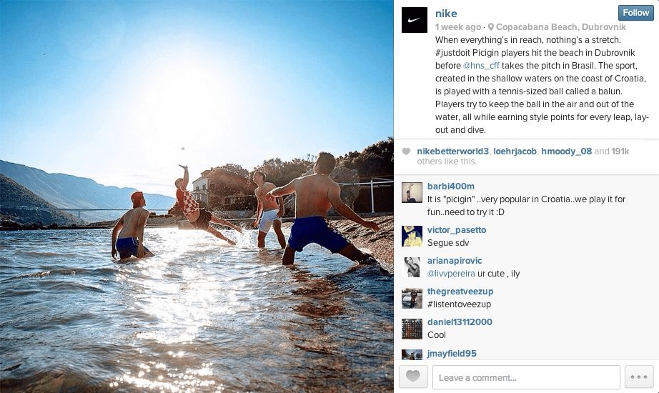Click daniel13112000's avatar thumbnail
Image resolution: width=659 pixels, height=393 pixels.
click(x=412, y=329)
